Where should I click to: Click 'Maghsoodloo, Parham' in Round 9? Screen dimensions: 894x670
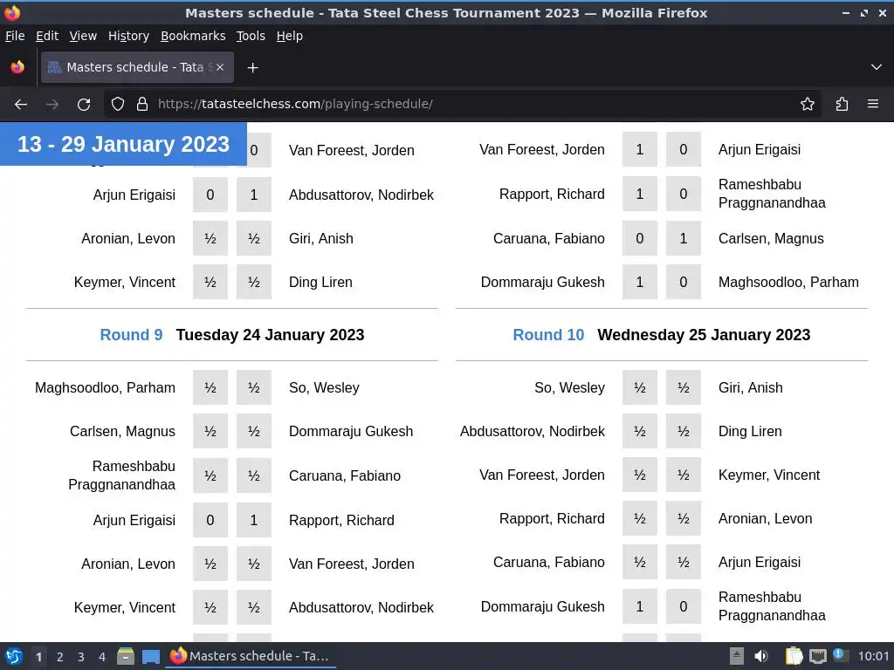click(x=105, y=388)
